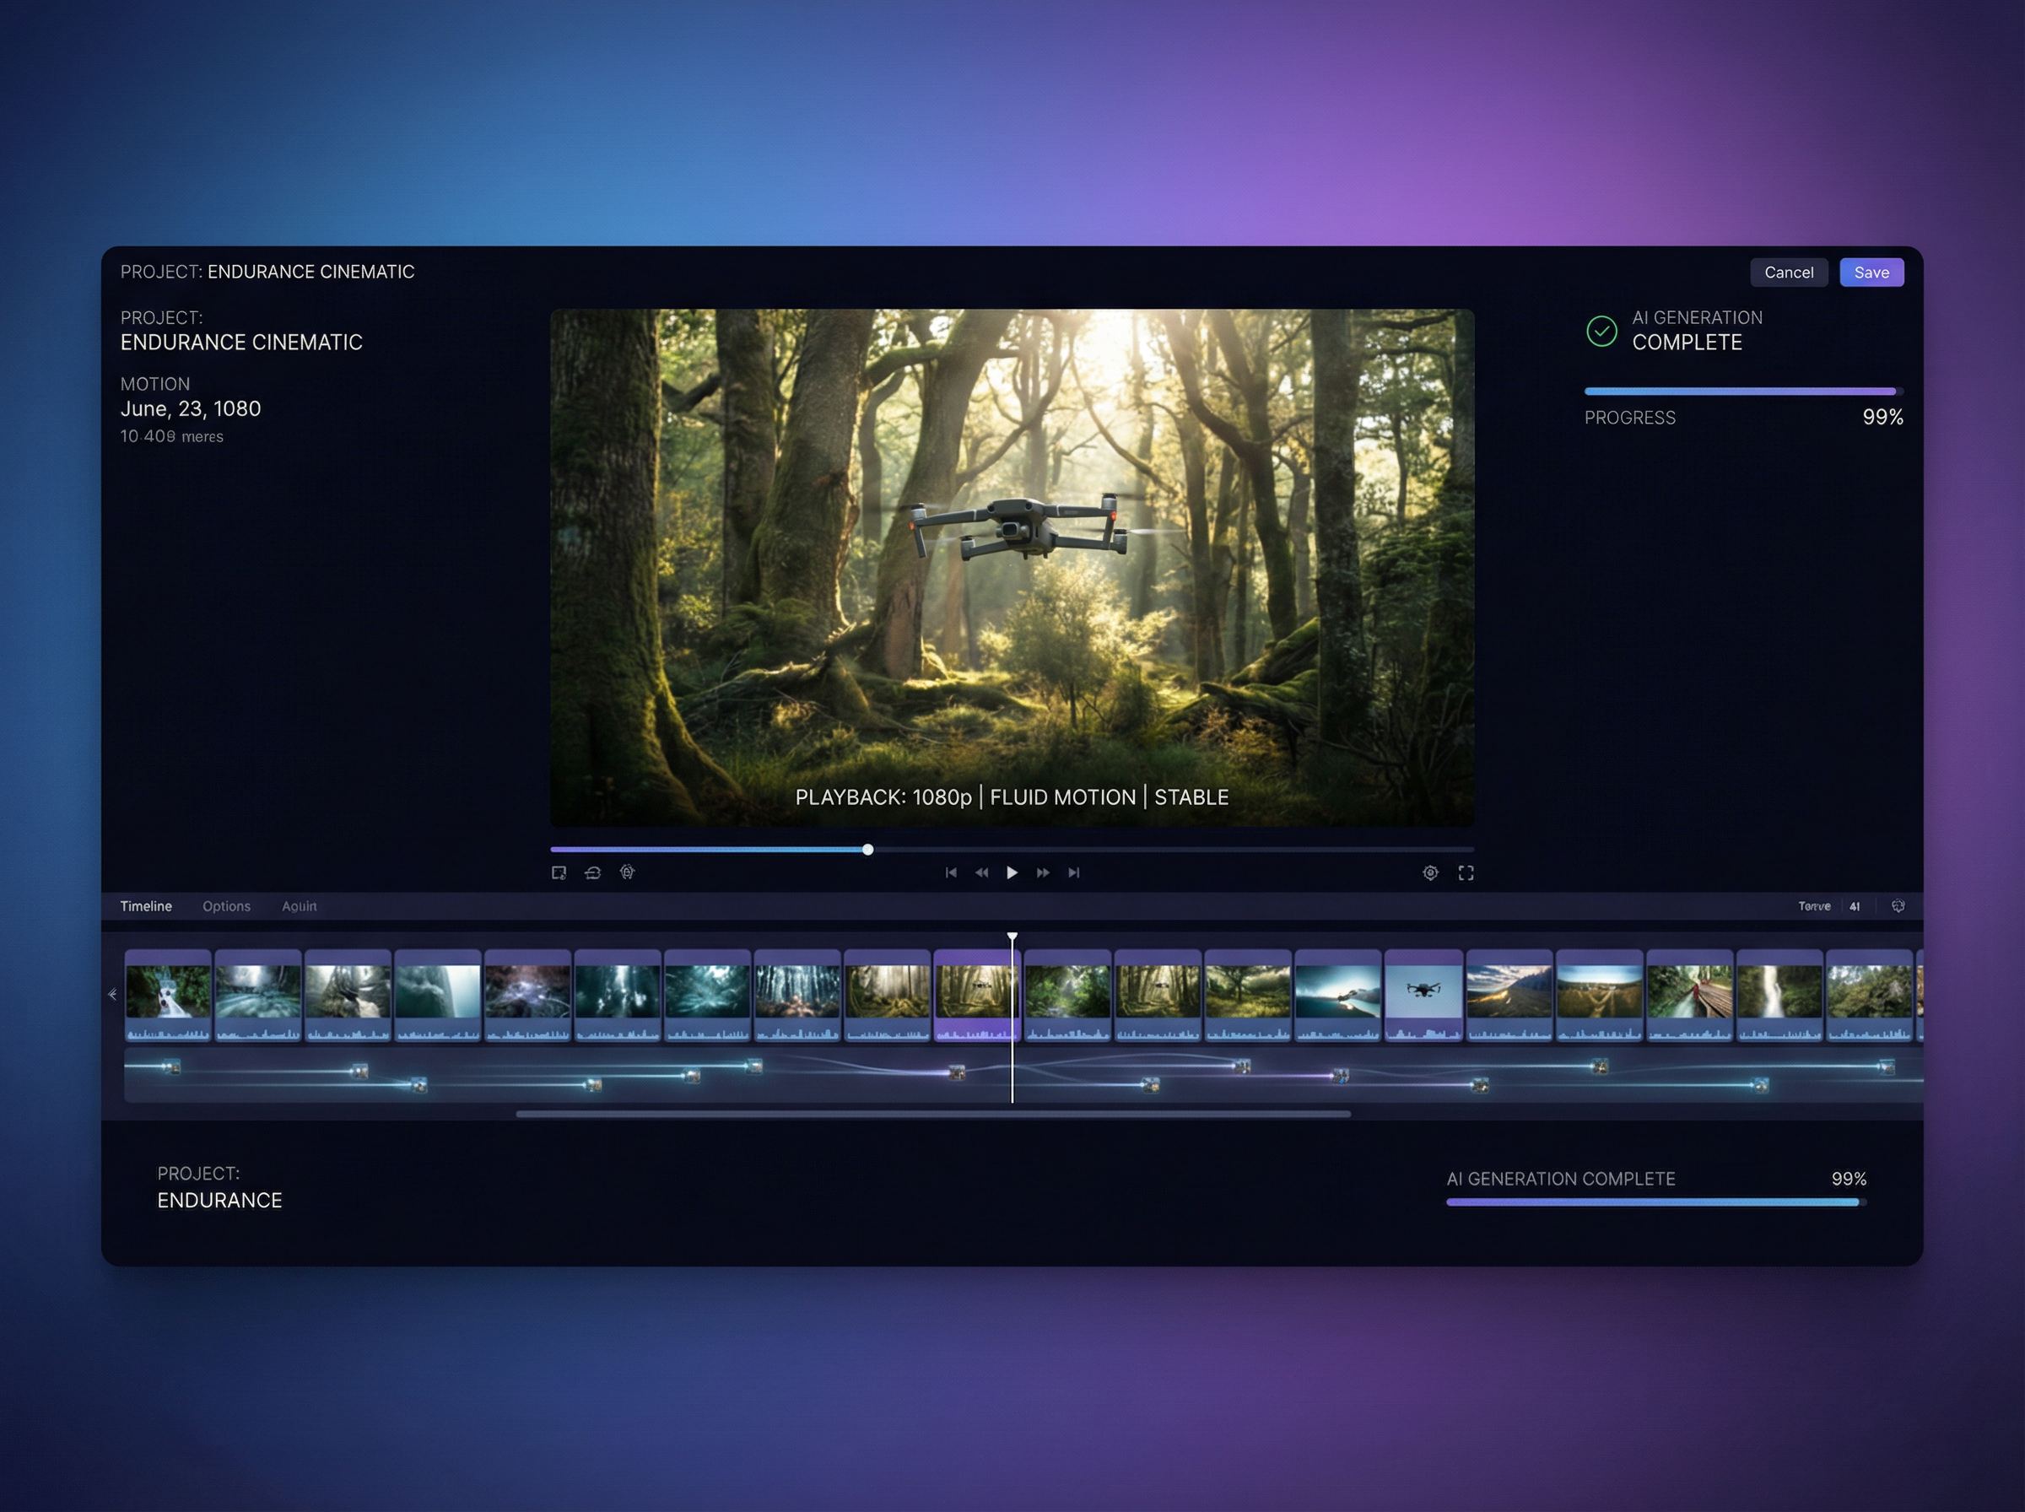The image size is (2025, 1512).
Task: Click the lock-shaped icon beside loop
Action: [627, 872]
